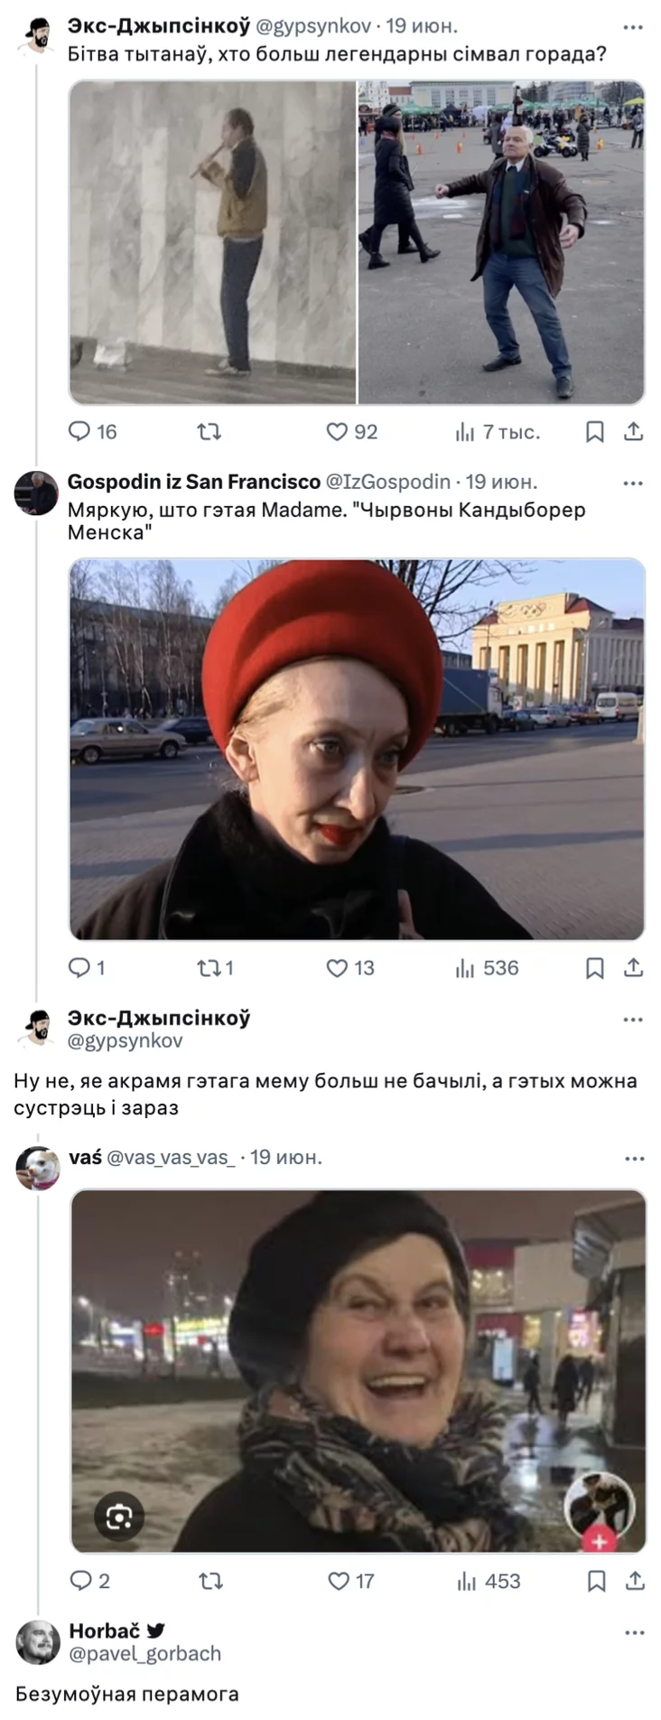Open the more menu on the first tweet
The width and height of the screenshot is (661, 1720).
click(633, 28)
